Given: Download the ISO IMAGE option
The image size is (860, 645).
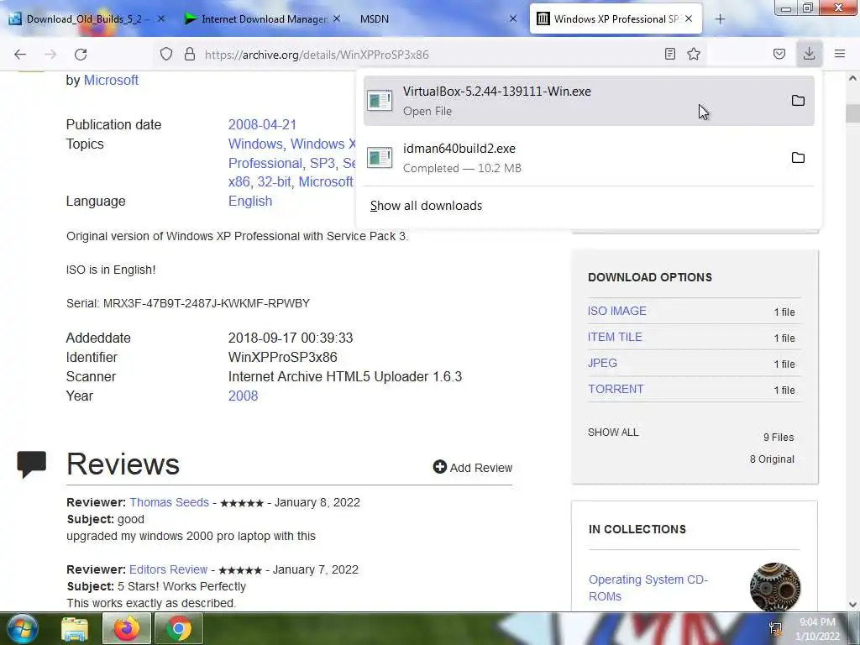Looking at the screenshot, I should (x=617, y=311).
